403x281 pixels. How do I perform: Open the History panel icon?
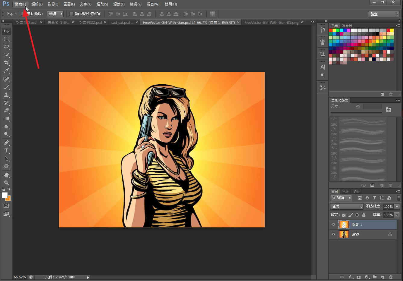(323, 30)
